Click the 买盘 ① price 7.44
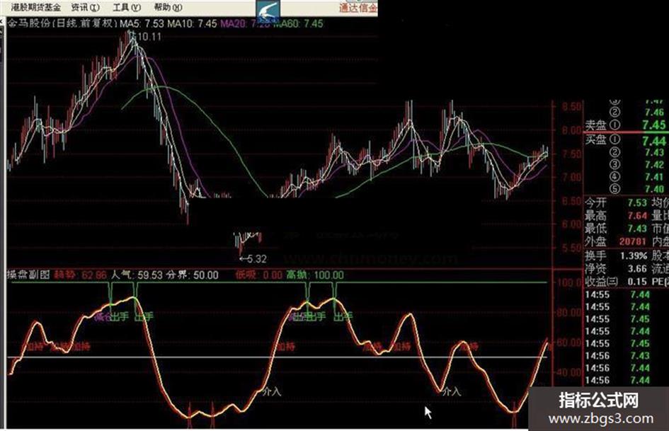The height and width of the screenshot is (431, 669). pyautogui.click(x=653, y=141)
